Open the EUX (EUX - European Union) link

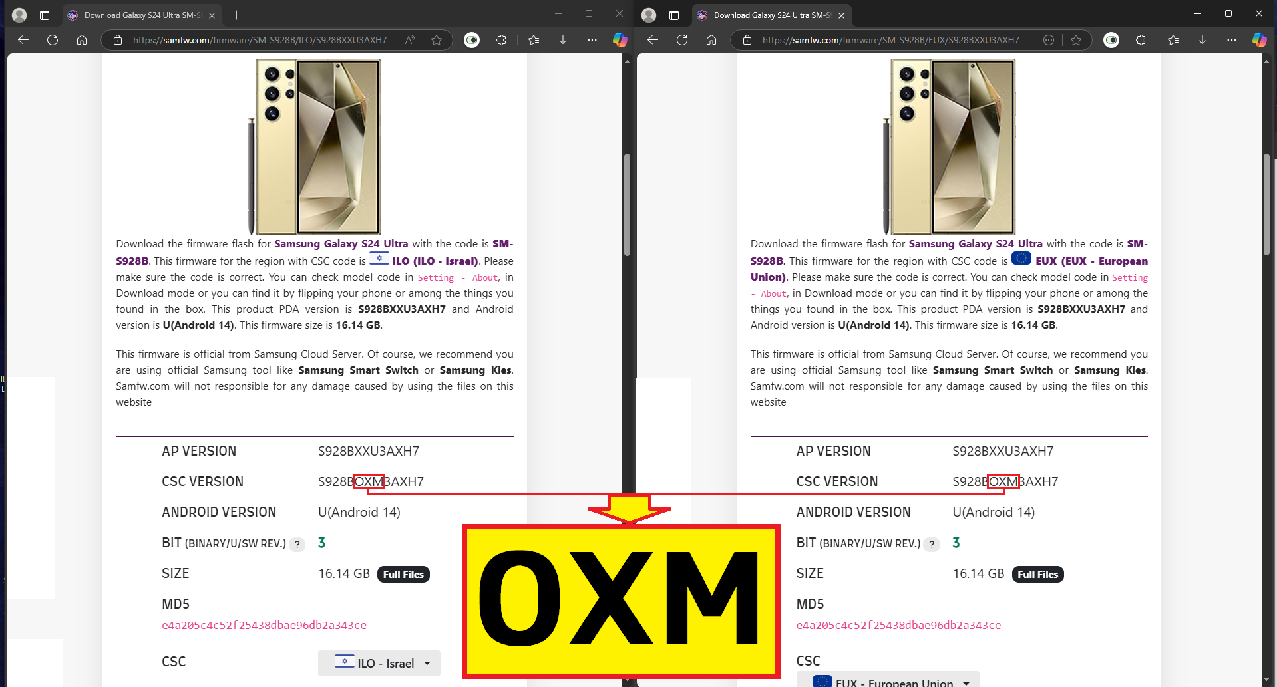point(949,269)
